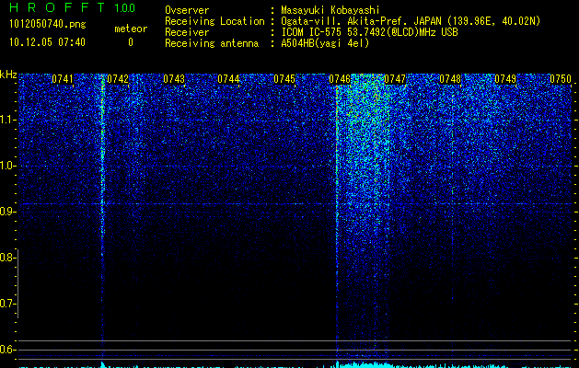579x368 pixels.
Task: Click the 0750 time marker
Action: click(x=561, y=79)
